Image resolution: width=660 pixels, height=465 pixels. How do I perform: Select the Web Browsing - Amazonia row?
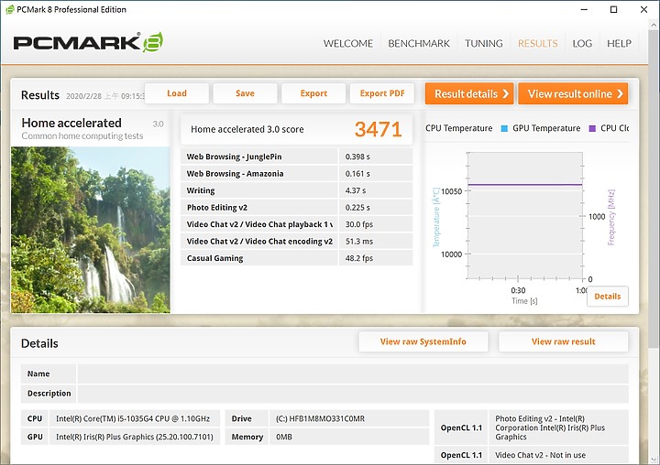click(297, 174)
